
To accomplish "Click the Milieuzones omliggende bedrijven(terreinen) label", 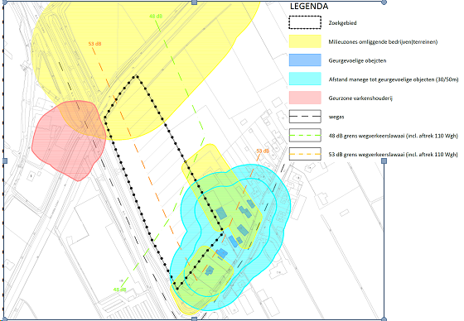I will click(383, 41).
